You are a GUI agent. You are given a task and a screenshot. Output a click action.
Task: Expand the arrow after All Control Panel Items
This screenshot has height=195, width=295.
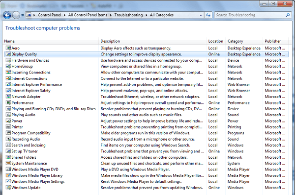[x=111, y=15]
